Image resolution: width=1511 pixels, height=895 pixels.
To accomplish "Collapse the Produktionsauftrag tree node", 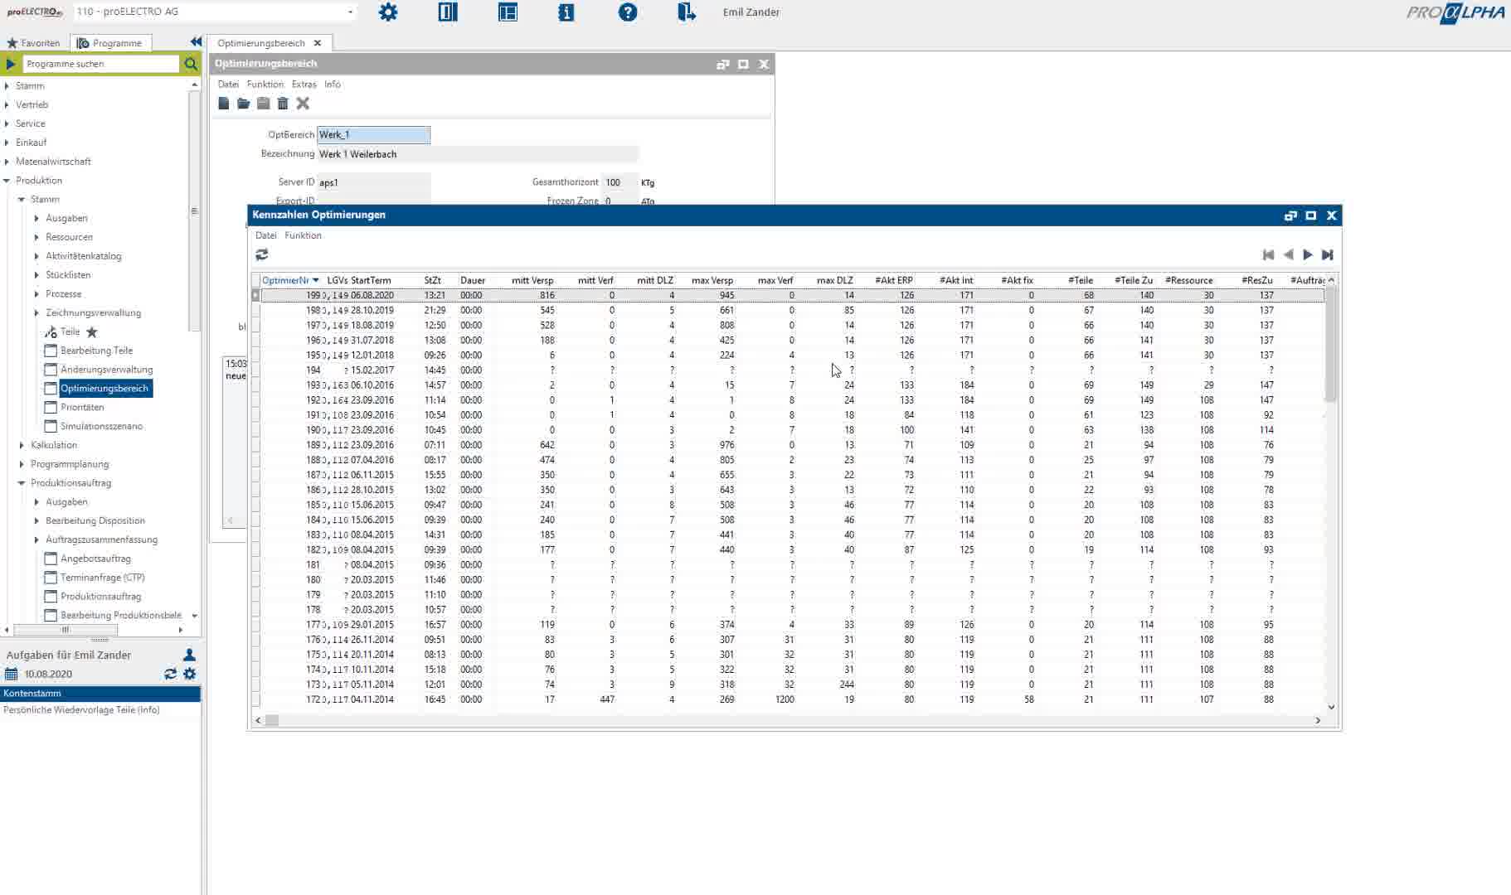I will (x=22, y=483).
